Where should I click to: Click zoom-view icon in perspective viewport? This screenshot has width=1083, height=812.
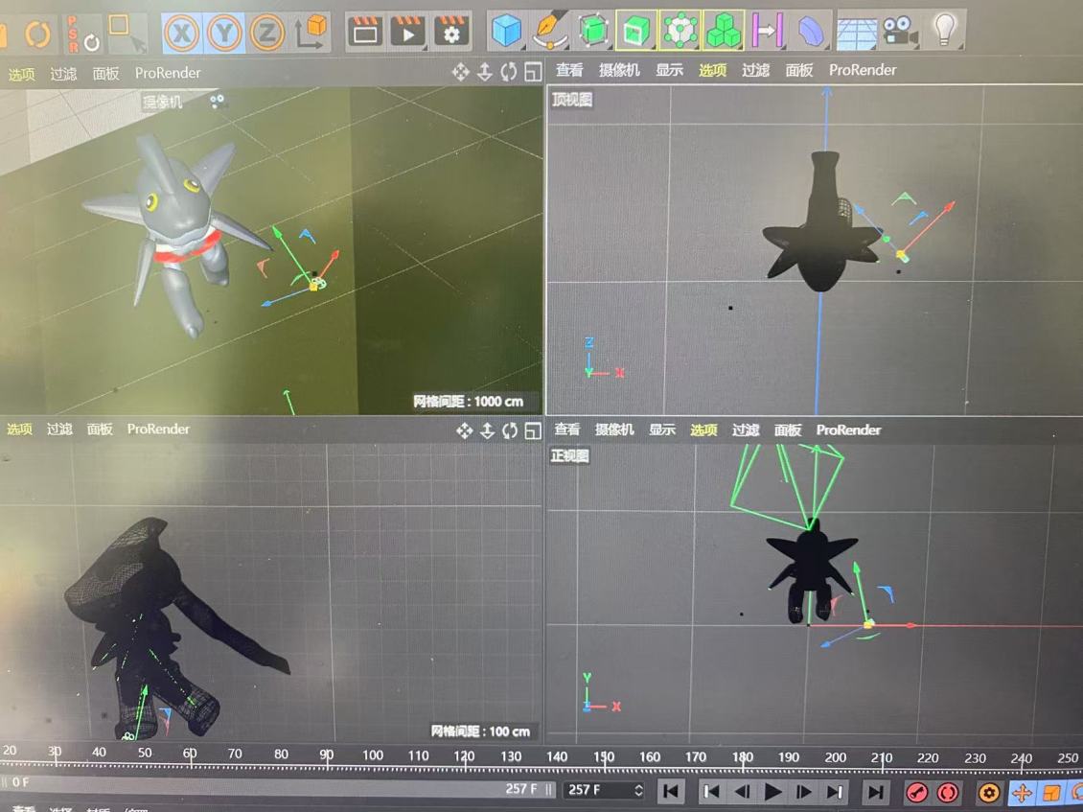point(485,72)
